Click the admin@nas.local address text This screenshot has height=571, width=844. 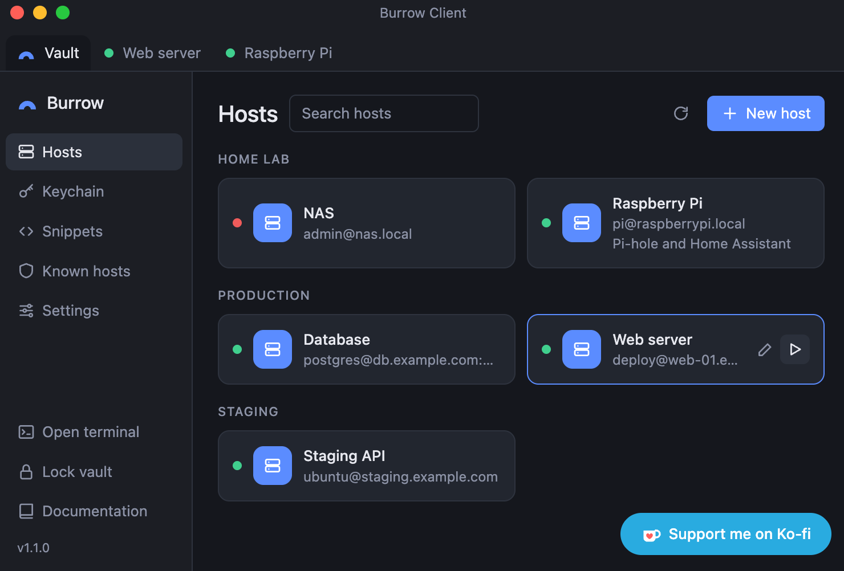click(x=358, y=234)
